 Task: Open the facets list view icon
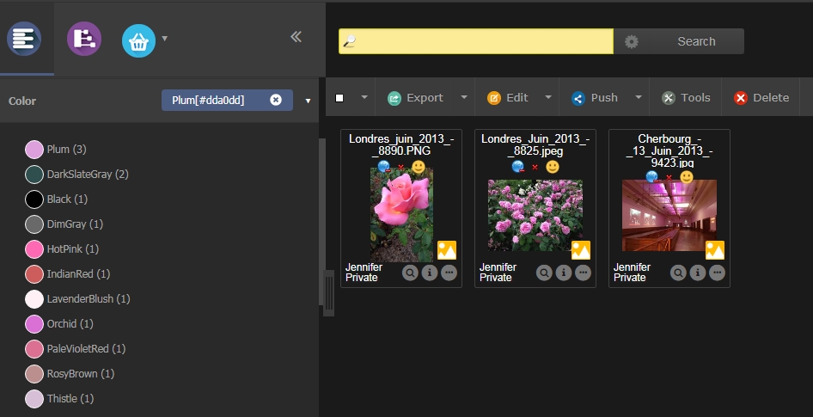click(x=24, y=39)
